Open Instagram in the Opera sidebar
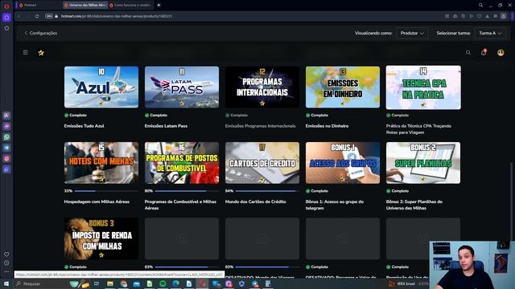 pos(6,159)
